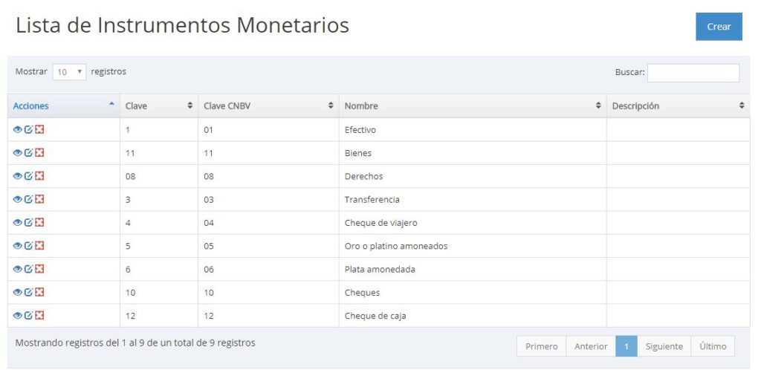View Cheques record using eye icon
Image resolution: width=761 pixels, height=370 pixels.
18,293
